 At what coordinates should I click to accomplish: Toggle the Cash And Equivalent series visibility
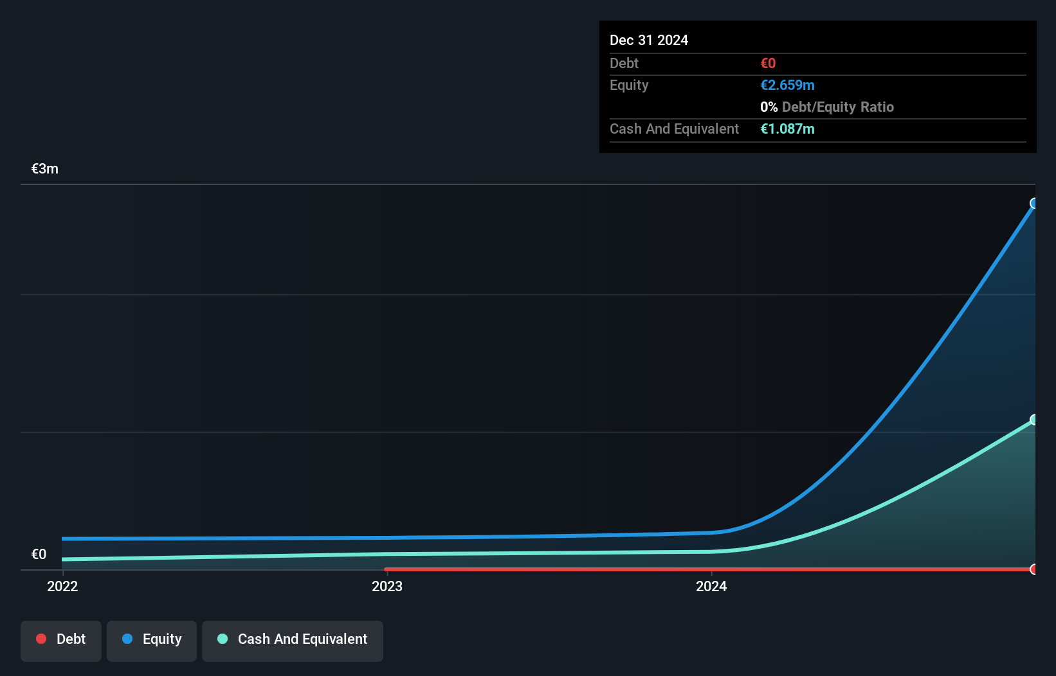tap(293, 639)
